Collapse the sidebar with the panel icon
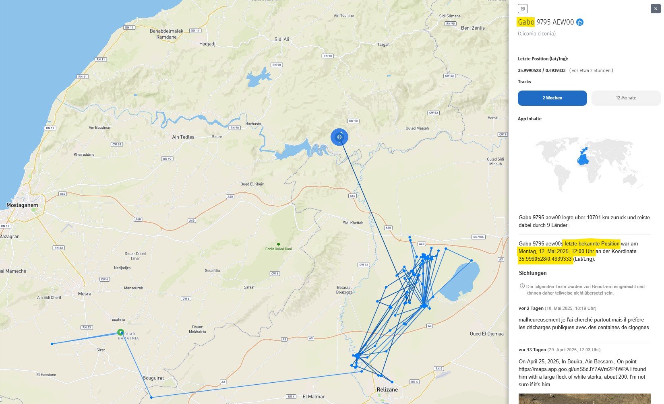The image size is (664, 404). point(523,8)
